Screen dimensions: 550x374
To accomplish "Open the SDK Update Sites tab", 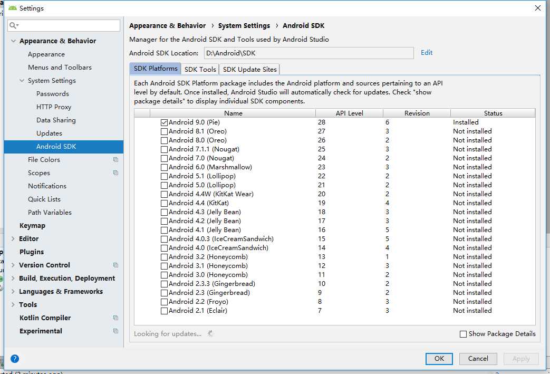I will tap(249, 69).
